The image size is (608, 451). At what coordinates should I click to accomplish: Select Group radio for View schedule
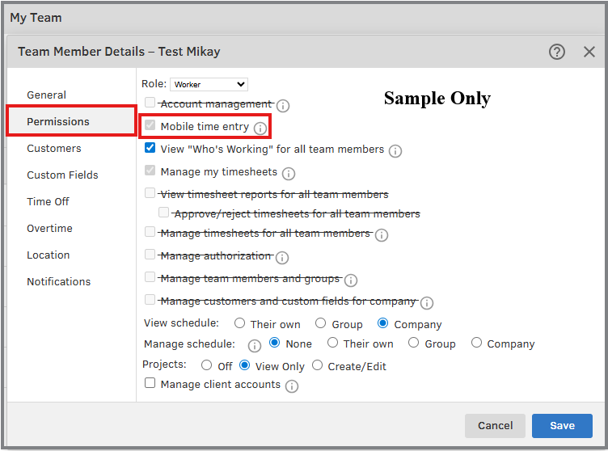(x=320, y=323)
